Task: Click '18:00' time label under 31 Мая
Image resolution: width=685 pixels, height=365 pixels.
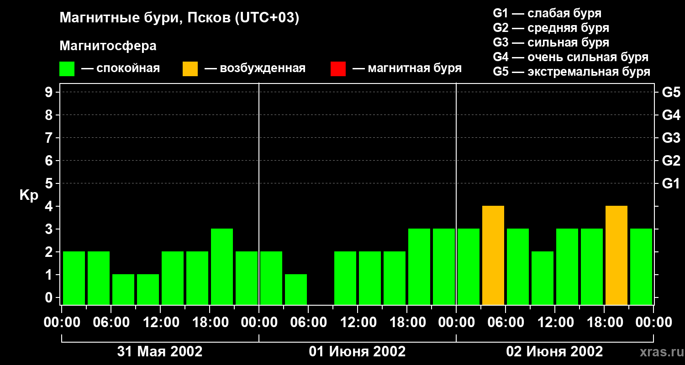Action: coord(210,323)
